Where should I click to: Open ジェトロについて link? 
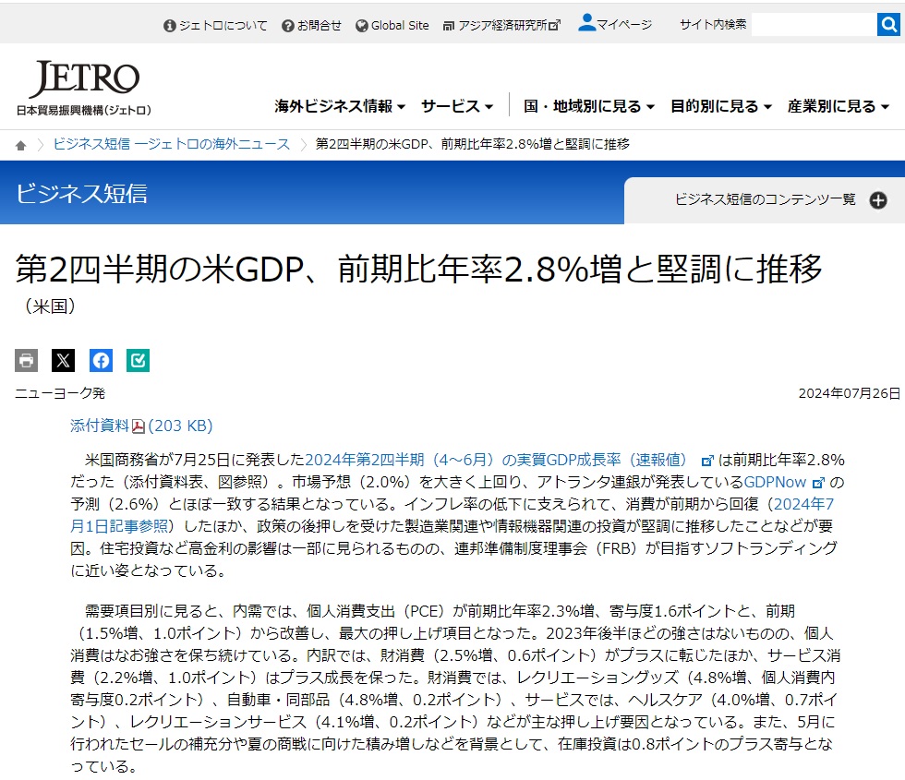(x=223, y=26)
